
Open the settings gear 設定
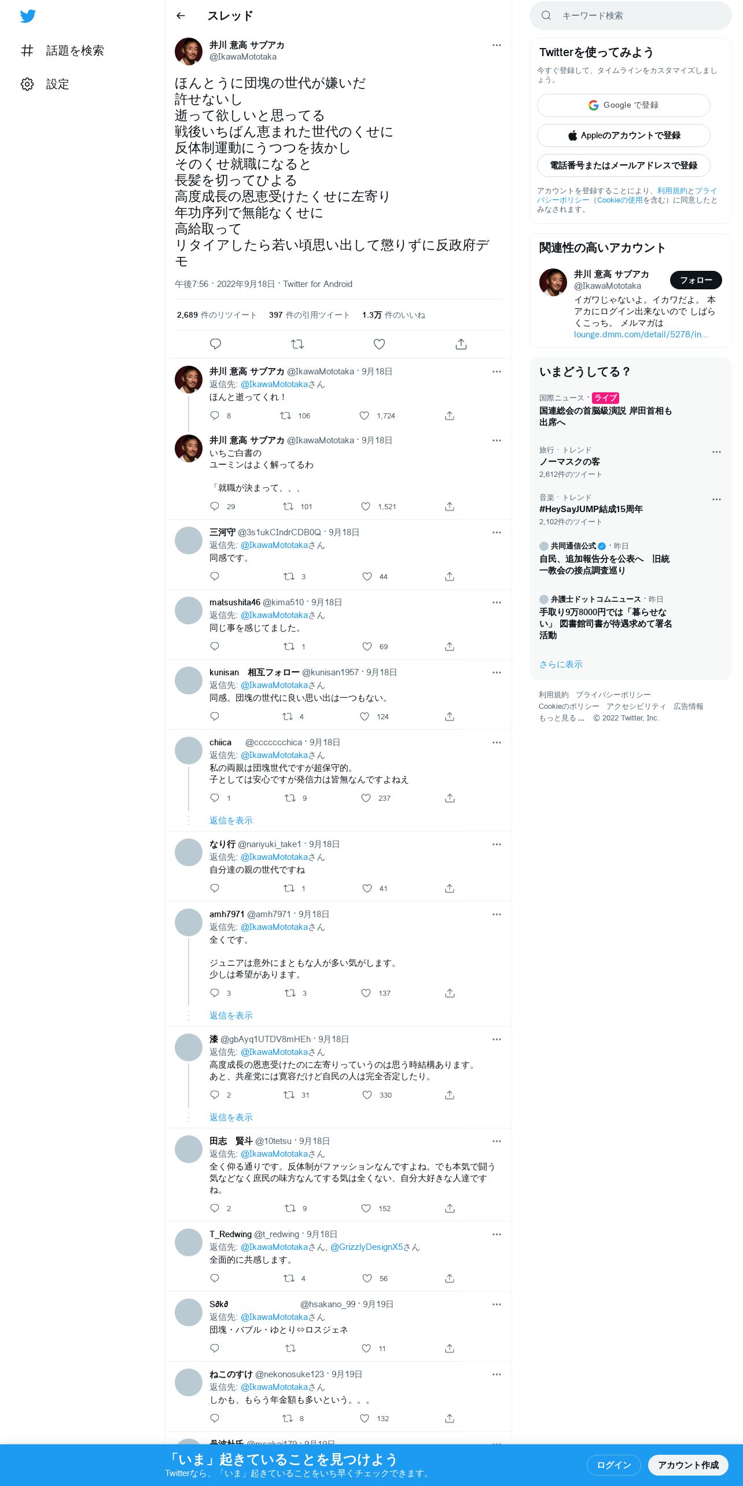[x=45, y=84]
